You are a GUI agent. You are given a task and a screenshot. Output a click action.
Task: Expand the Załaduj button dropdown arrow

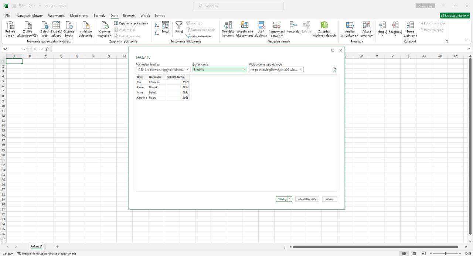tap(290, 199)
